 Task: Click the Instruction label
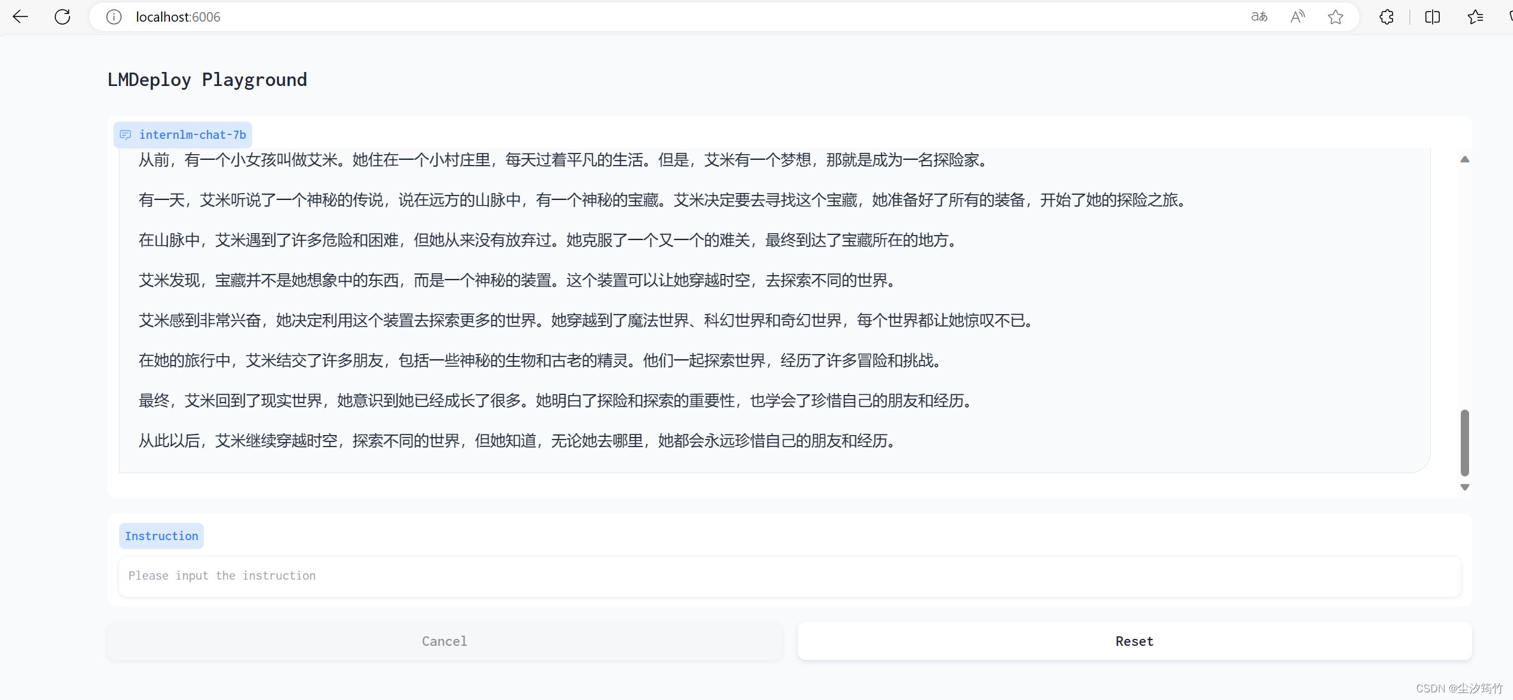161,536
